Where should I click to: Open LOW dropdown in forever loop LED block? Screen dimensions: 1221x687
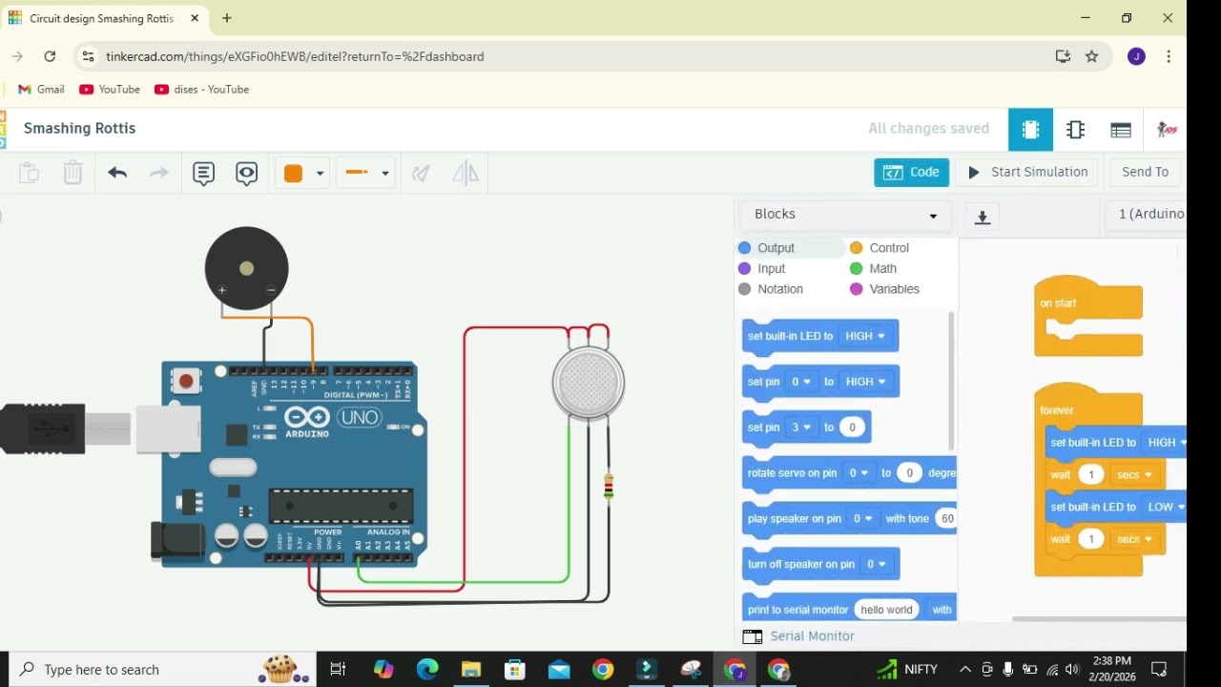pyautogui.click(x=1166, y=508)
